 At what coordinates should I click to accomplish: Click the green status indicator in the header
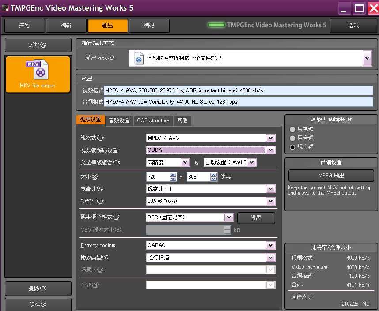pyautogui.click(x=216, y=25)
